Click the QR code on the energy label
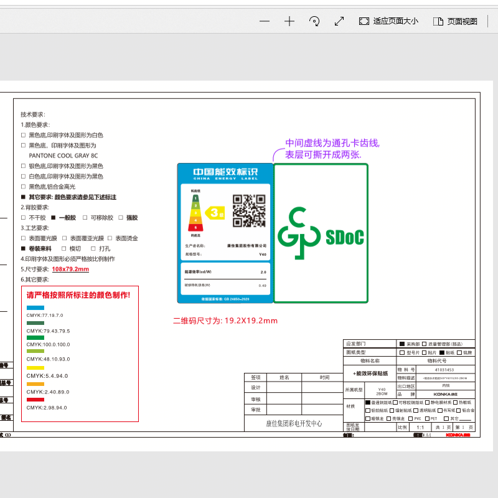 click(x=249, y=211)
